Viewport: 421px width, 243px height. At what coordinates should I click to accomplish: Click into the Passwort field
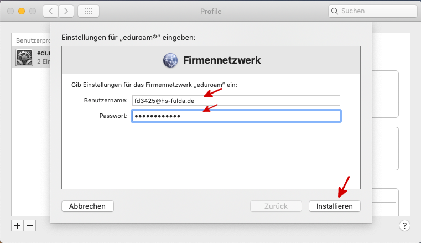coord(236,116)
